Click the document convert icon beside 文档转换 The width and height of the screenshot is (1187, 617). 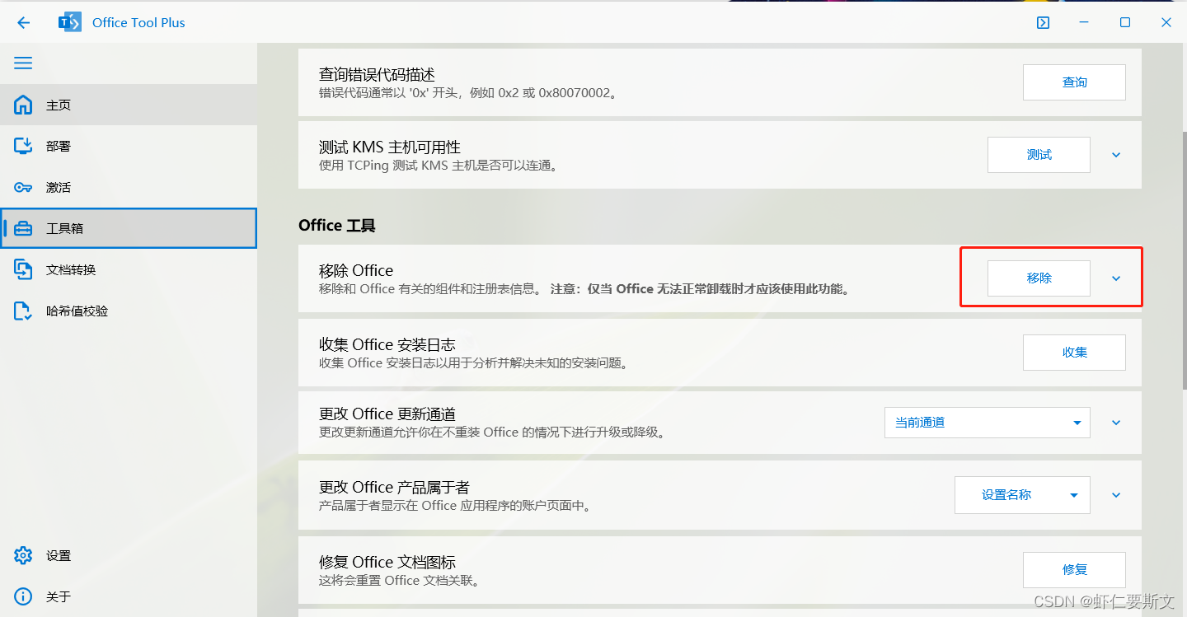click(23, 269)
